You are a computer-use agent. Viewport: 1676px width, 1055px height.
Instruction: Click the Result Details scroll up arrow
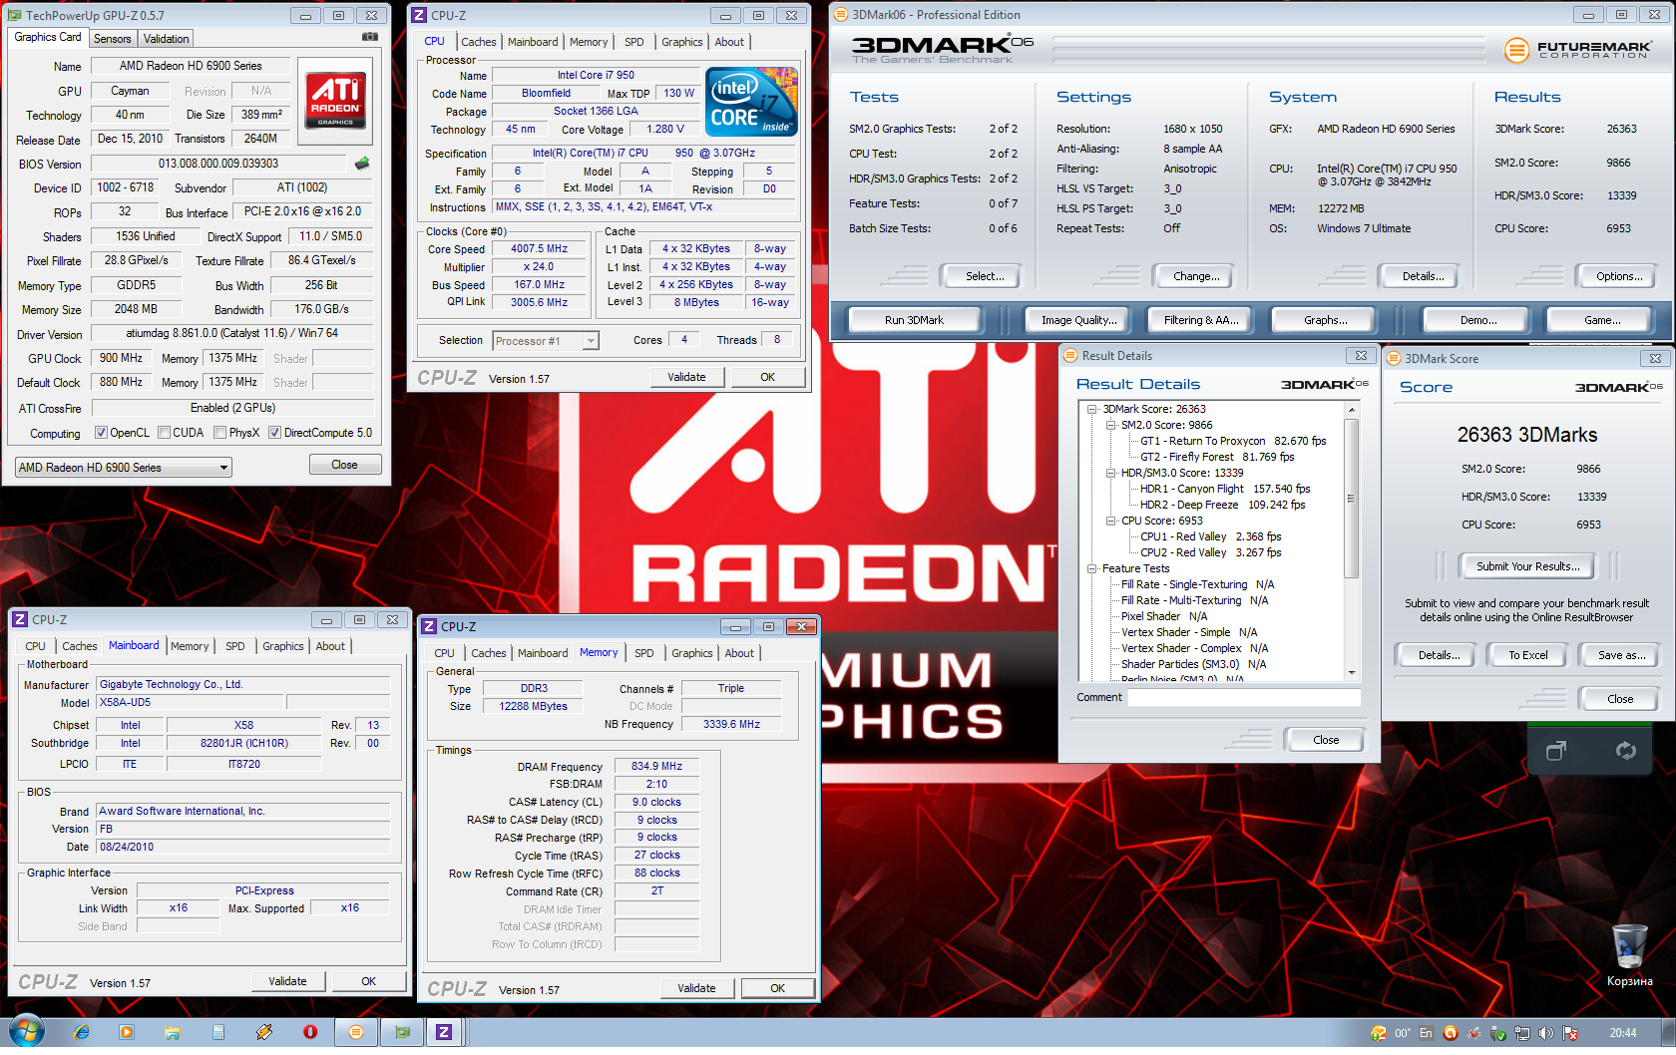pos(1352,410)
